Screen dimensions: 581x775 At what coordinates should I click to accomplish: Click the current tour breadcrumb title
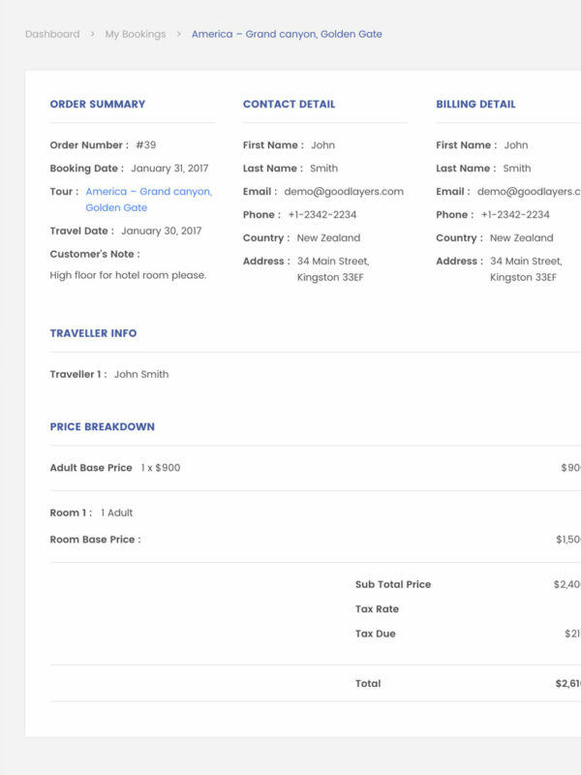pos(287,34)
